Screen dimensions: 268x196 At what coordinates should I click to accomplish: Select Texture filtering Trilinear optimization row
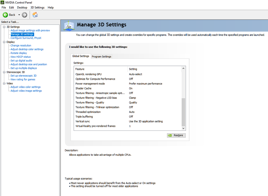pos(128,107)
